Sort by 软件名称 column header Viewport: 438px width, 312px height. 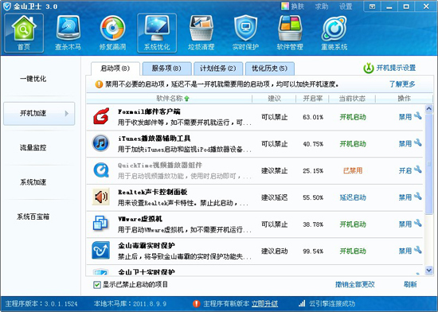(x=170, y=99)
